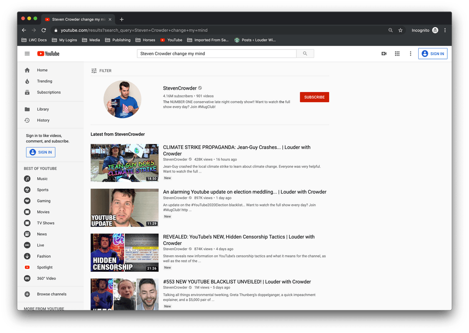
Task: Bookmark this page with the star
Action: [x=401, y=30]
